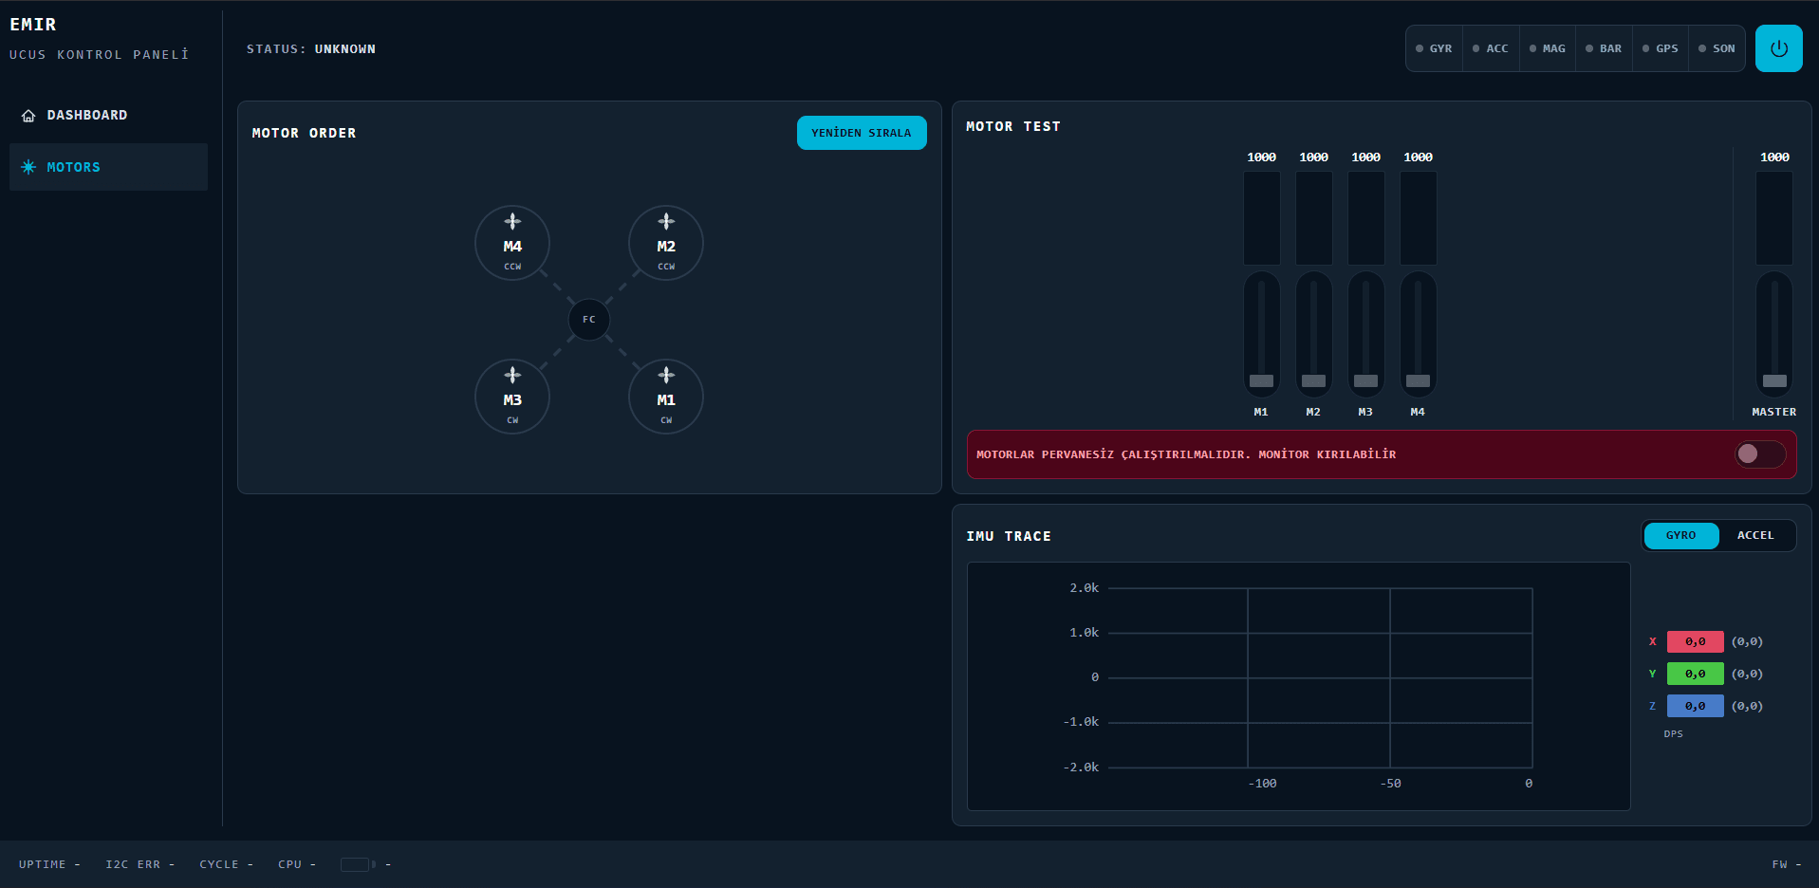
Task: Click the blue Z axis value swatch
Action: [1695, 707]
